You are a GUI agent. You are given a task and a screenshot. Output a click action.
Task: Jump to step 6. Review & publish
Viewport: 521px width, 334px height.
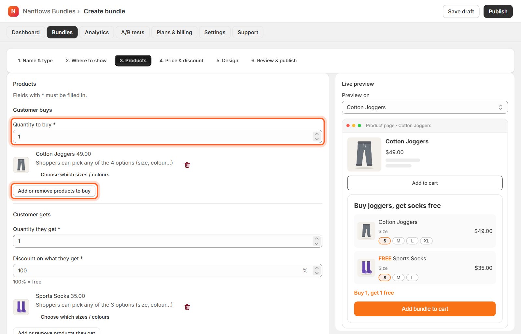coord(274,61)
